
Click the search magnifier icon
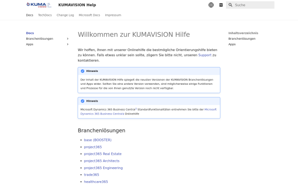tap(230, 5)
